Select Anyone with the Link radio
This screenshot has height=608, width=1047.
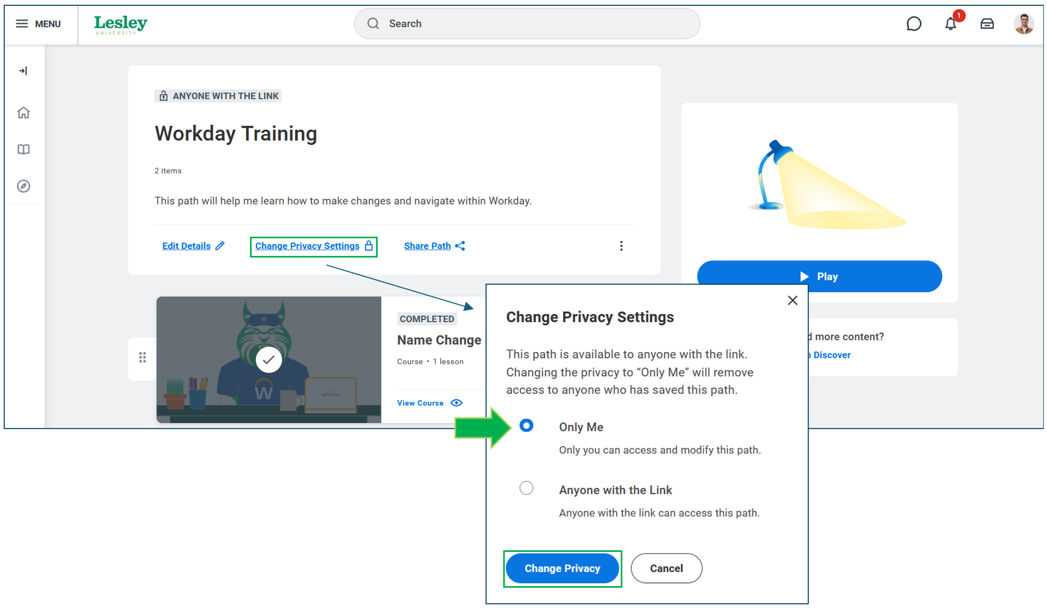[x=526, y=488]
